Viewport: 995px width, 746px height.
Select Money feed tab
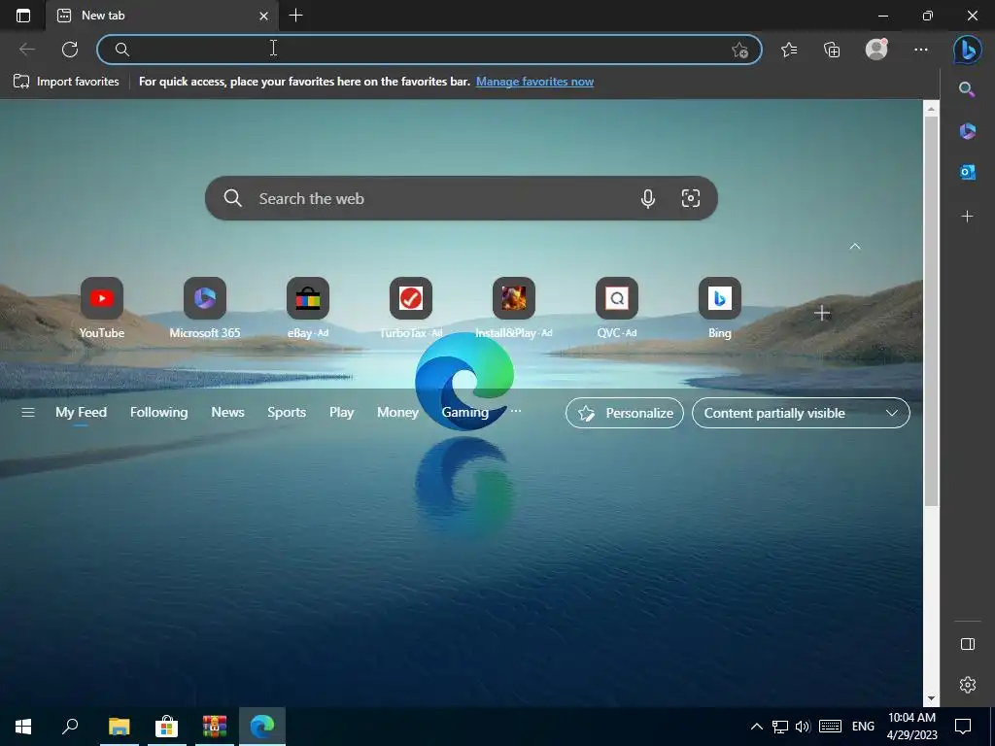(x=397, y=412)
